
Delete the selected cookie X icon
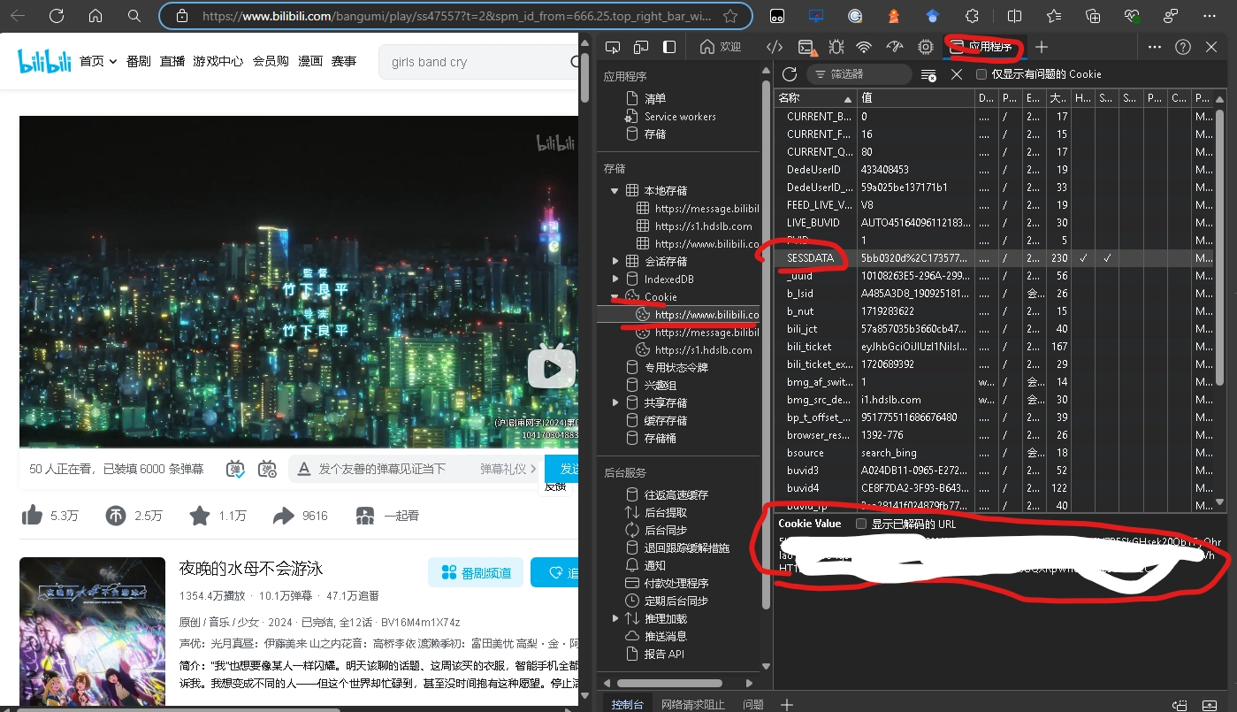pos(957,74)
